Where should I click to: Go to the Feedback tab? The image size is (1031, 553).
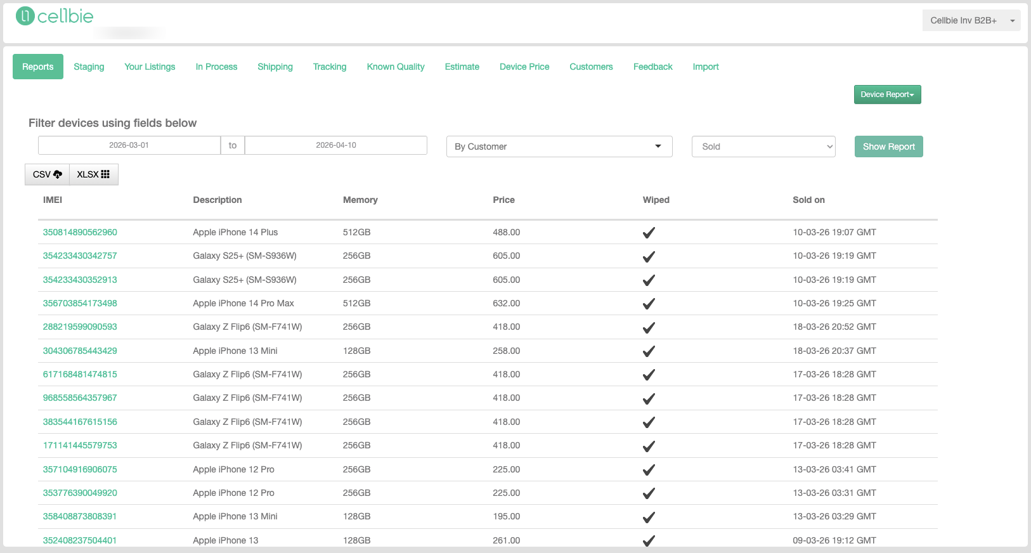point(653,67)
